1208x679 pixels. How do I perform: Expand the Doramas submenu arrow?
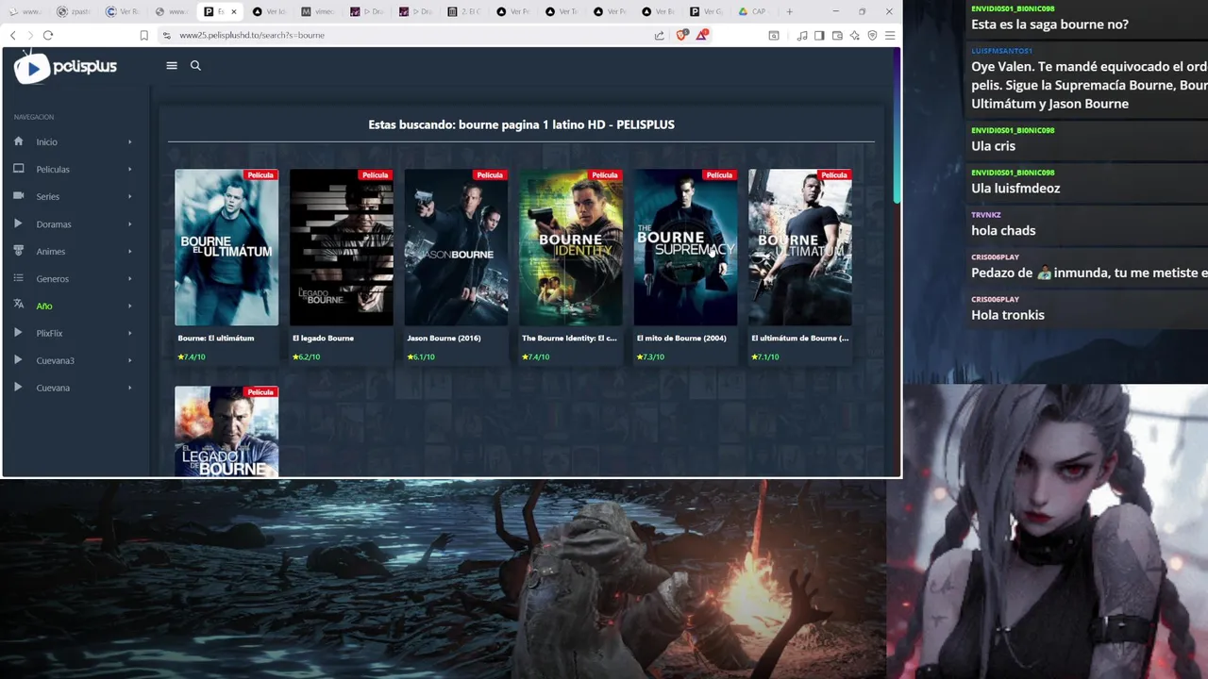[129, 224]
